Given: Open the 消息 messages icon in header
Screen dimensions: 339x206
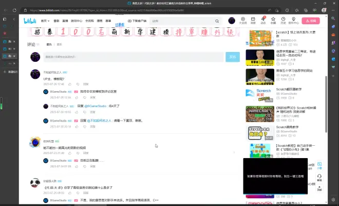Looking at the screenshot, I should point(253,20).
